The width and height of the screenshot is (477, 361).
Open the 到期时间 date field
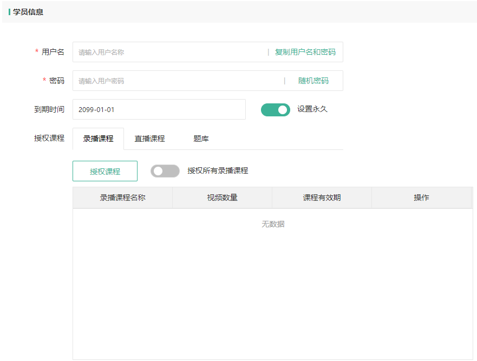(x=159, y=109)
